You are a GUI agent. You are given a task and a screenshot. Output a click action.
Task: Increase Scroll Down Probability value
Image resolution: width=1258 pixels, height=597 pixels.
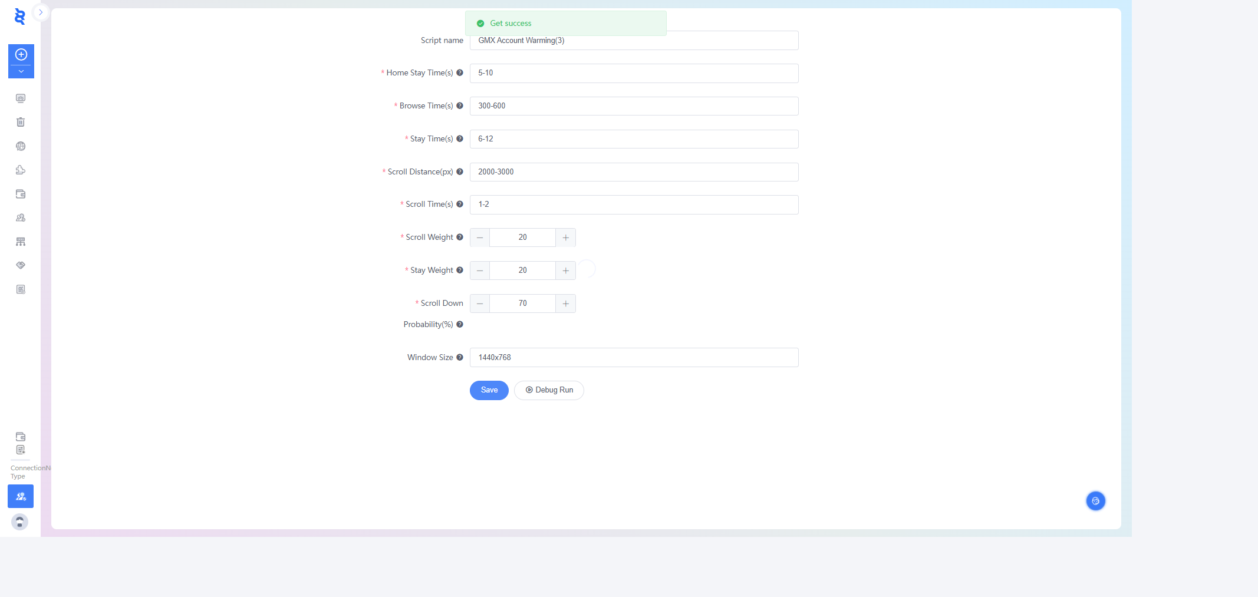click(565, 304)
